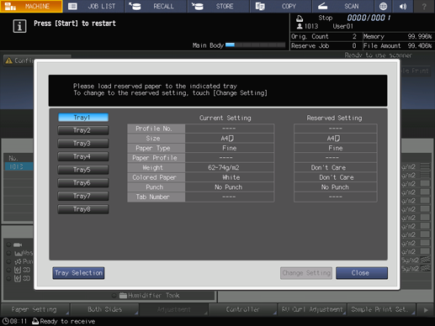Switch to the RECALL tab
The width and height of the screenshot is (435, 326).
[x=156, y=6]
